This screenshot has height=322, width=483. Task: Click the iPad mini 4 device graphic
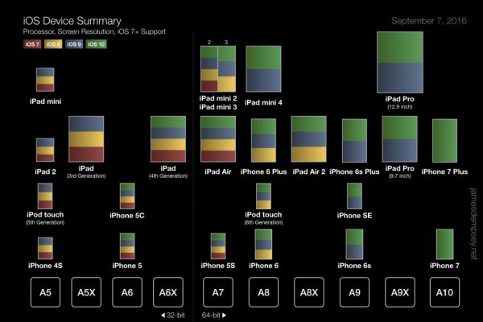263,69
